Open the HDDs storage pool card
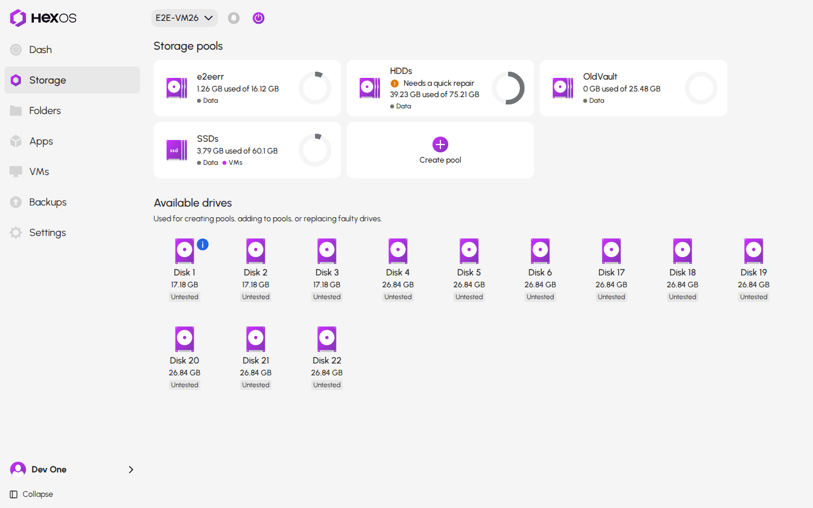The image size is (813, 508). tap(440, 88)
